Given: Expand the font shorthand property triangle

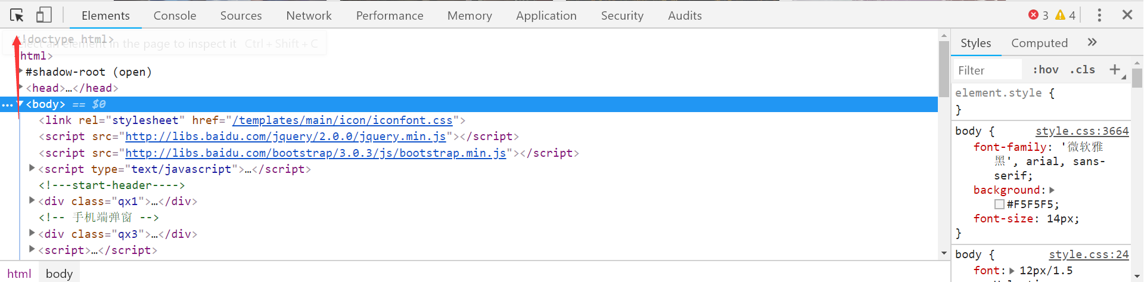Looking at the screenshot, I should point(1012,271).
